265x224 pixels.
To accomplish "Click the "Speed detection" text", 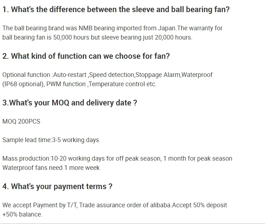I will coord(112,75).
